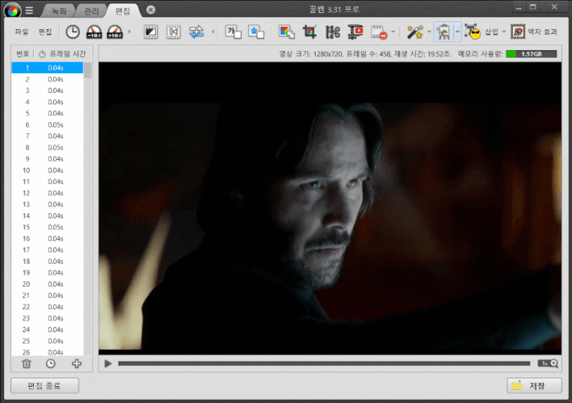Select frame 1 in the list
This screenshot has height=403, width=572.
tap(48, 68)
